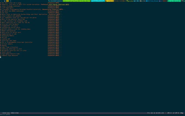Click the green date and clock status block
The width and height of the screenshot is (185, 116).
[174, 1]
